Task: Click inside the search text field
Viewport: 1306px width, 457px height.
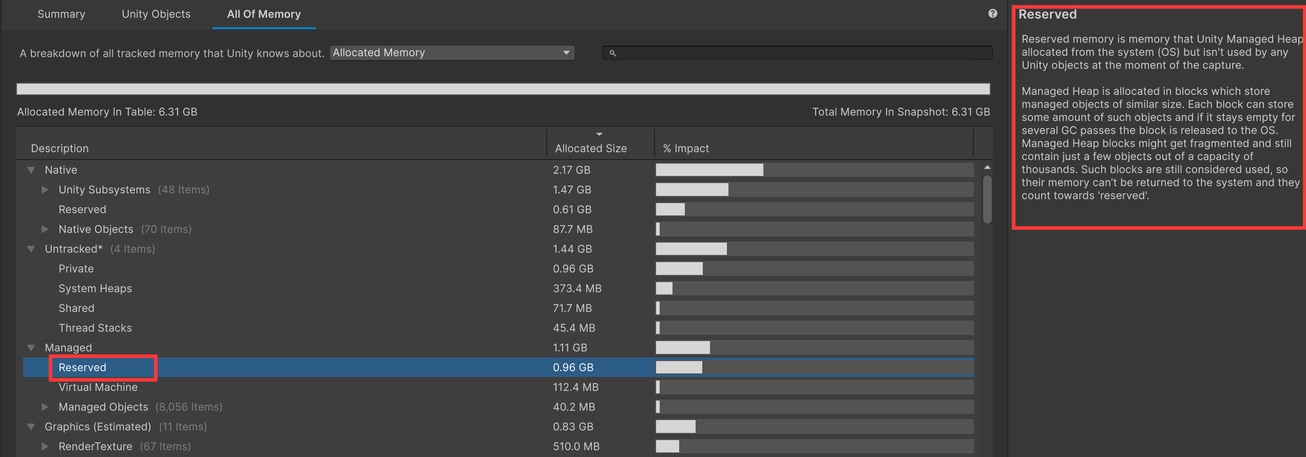Action: tap(801, 53)
